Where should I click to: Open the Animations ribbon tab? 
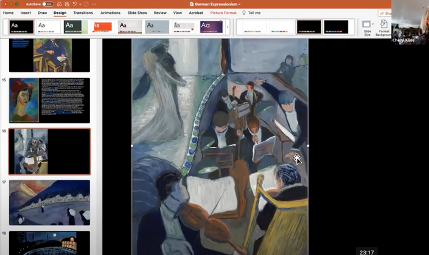110,13
